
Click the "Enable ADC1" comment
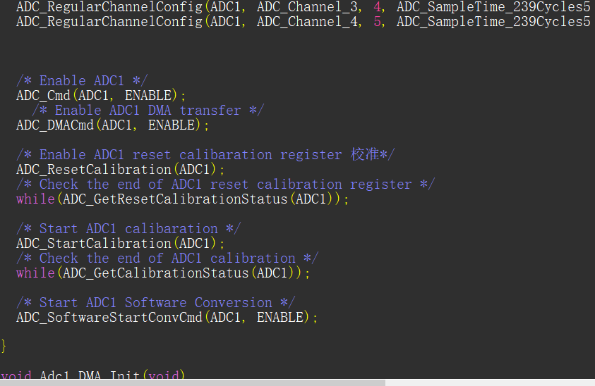(82, 80)
